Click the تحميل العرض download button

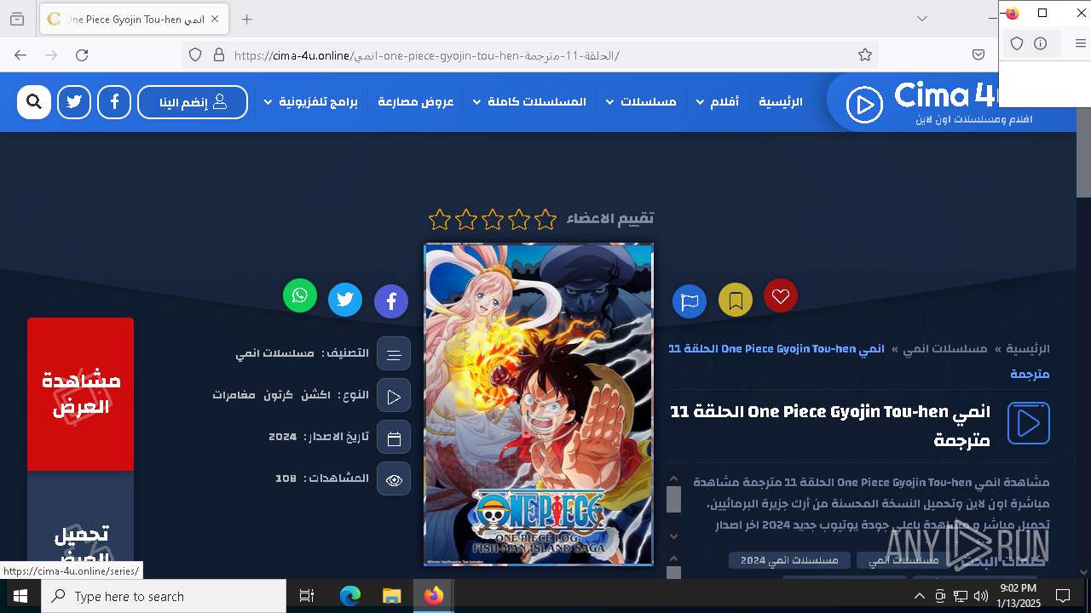point(81,525)
